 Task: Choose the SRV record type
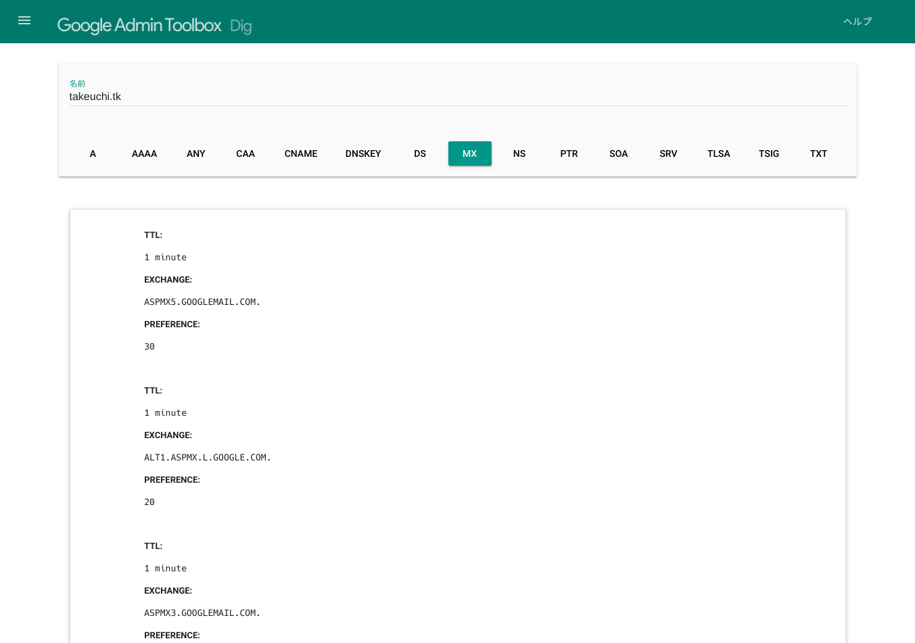[668, 153]
